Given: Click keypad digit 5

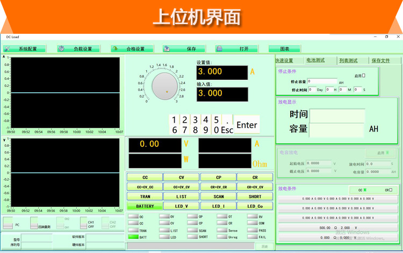Looking at the screenshot, I should 217,120.
